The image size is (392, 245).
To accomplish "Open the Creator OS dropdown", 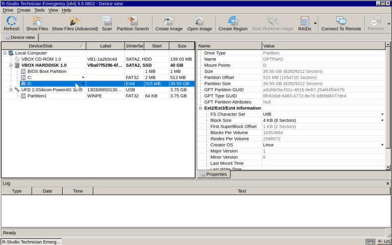I will 382,145.
